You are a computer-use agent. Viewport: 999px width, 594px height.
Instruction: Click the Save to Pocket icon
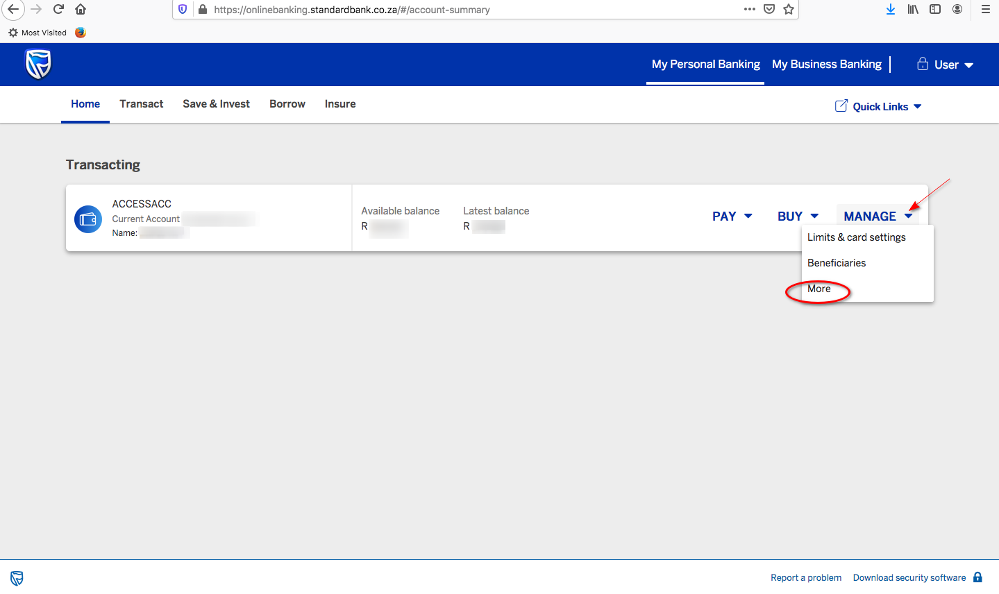[769, 9]
